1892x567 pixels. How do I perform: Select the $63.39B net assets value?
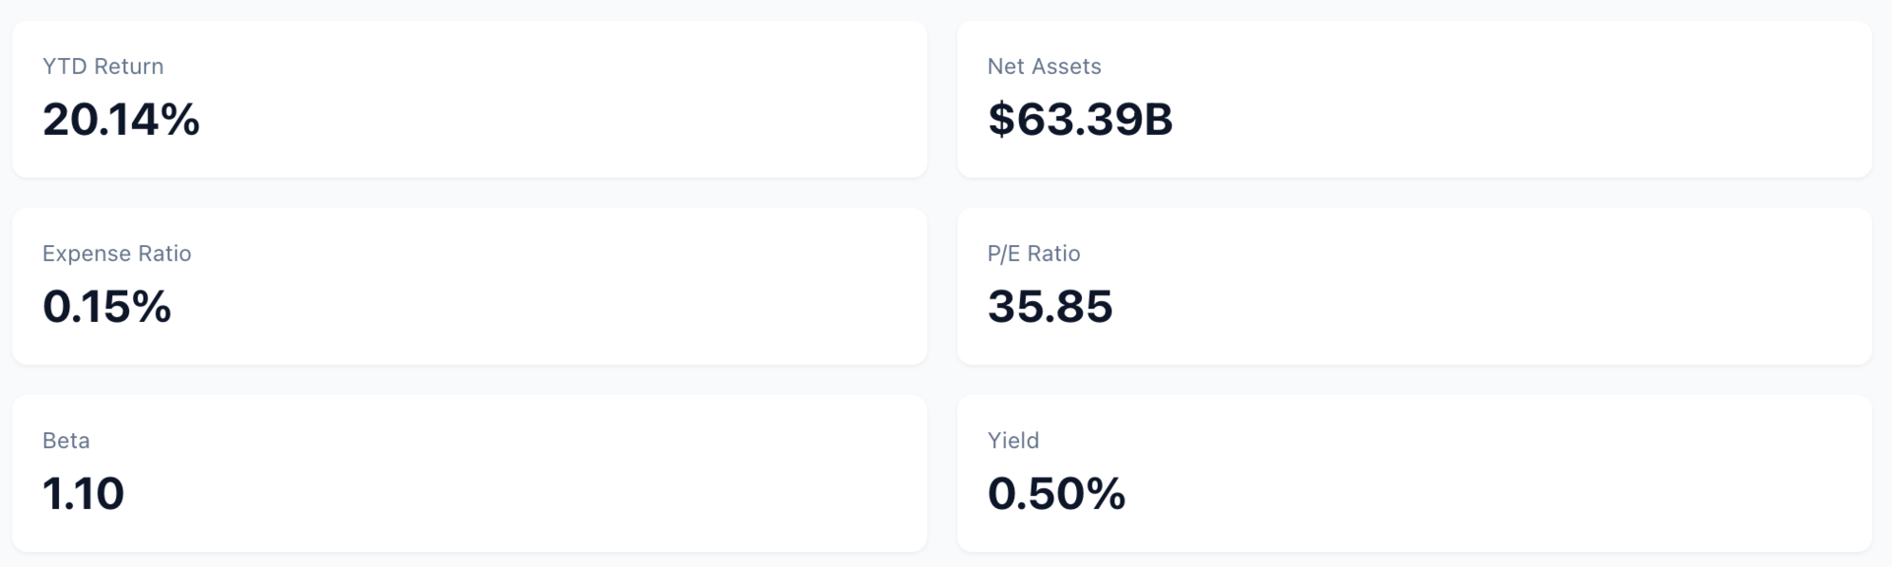pos(1080,119)
